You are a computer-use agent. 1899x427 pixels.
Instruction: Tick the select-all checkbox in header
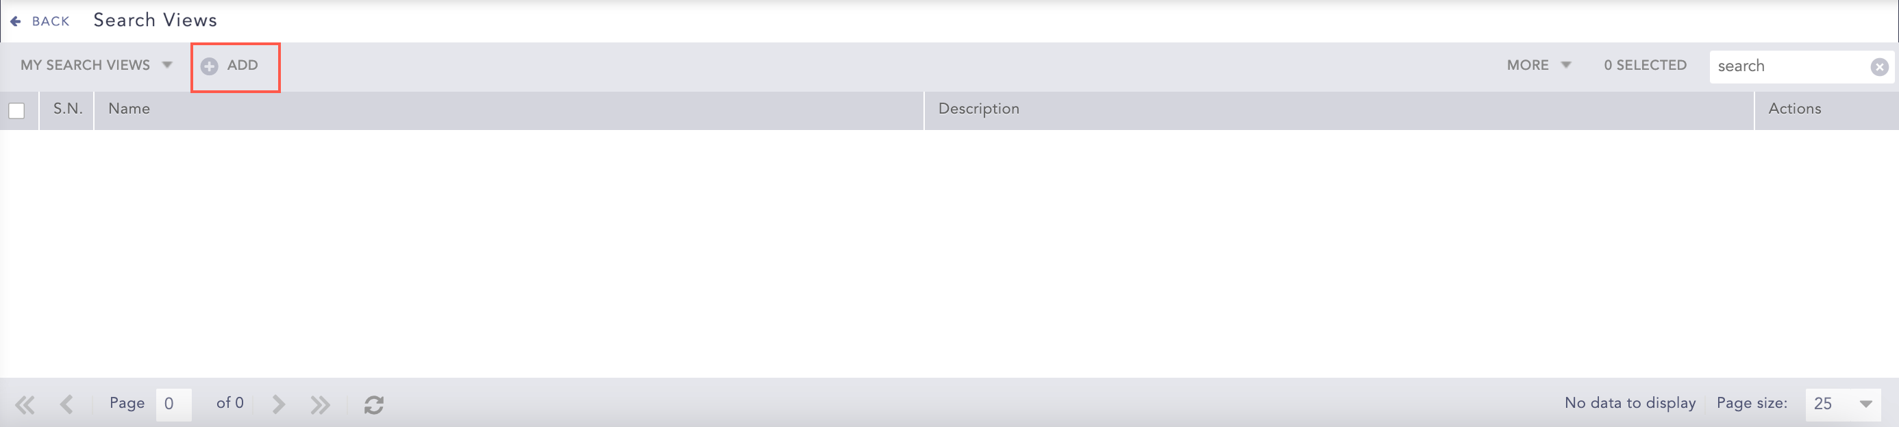(17, 111)
